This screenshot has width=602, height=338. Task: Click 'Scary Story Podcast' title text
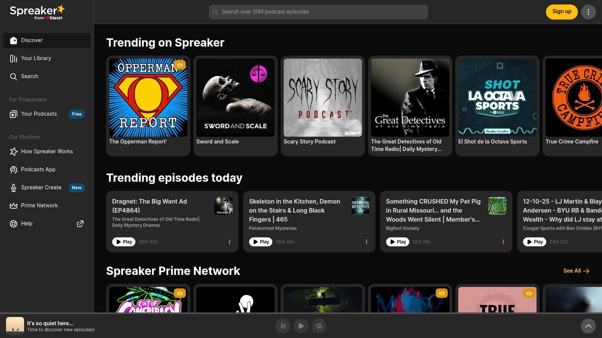click(310, 142)
